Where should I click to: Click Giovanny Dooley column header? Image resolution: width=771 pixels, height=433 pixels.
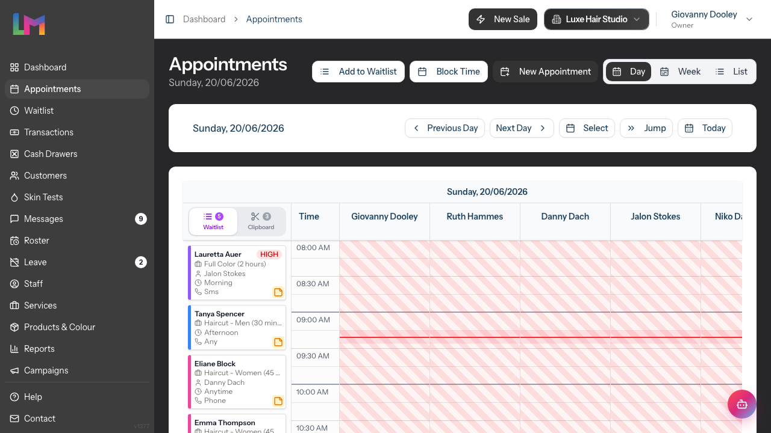384,216
